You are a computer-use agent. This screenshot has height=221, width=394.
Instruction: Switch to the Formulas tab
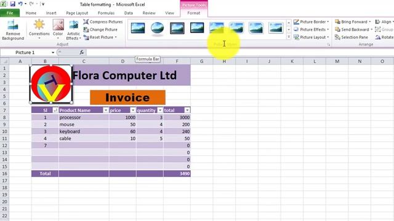(x=106, y=13)
